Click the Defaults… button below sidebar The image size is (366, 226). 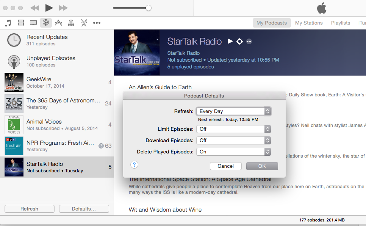(x=84, y=209)
